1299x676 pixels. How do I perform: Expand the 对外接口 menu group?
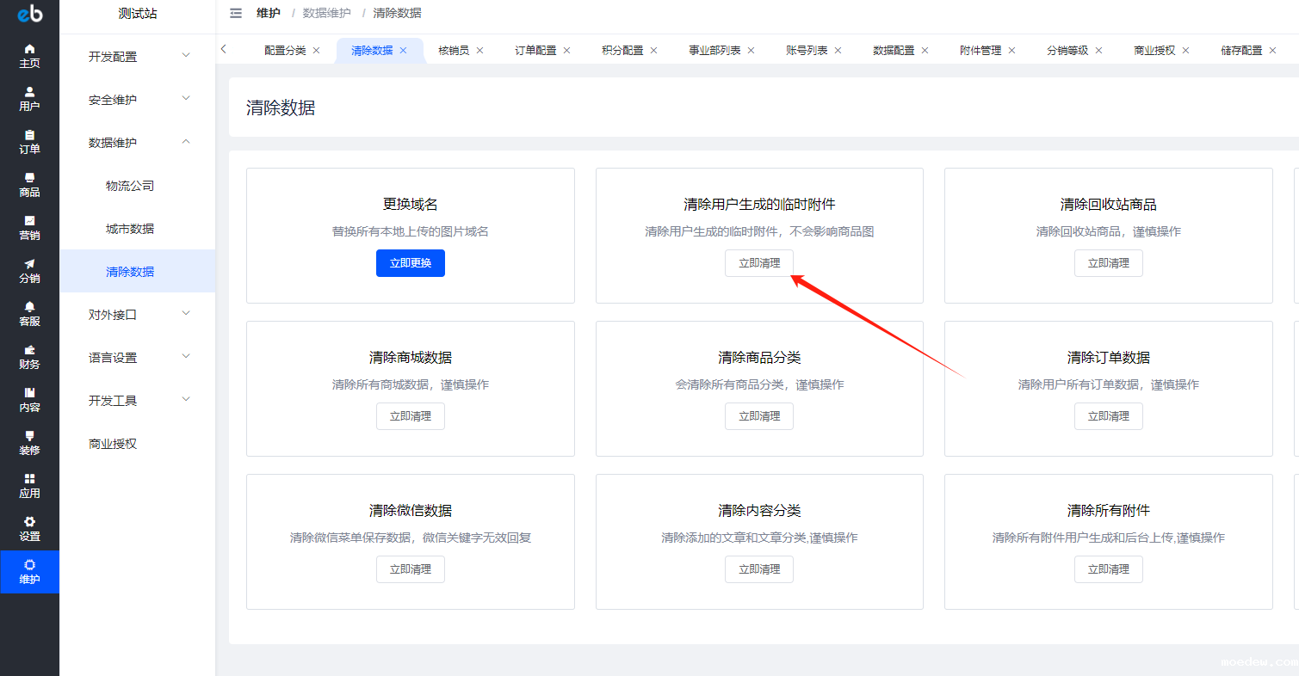click(138, 315)
